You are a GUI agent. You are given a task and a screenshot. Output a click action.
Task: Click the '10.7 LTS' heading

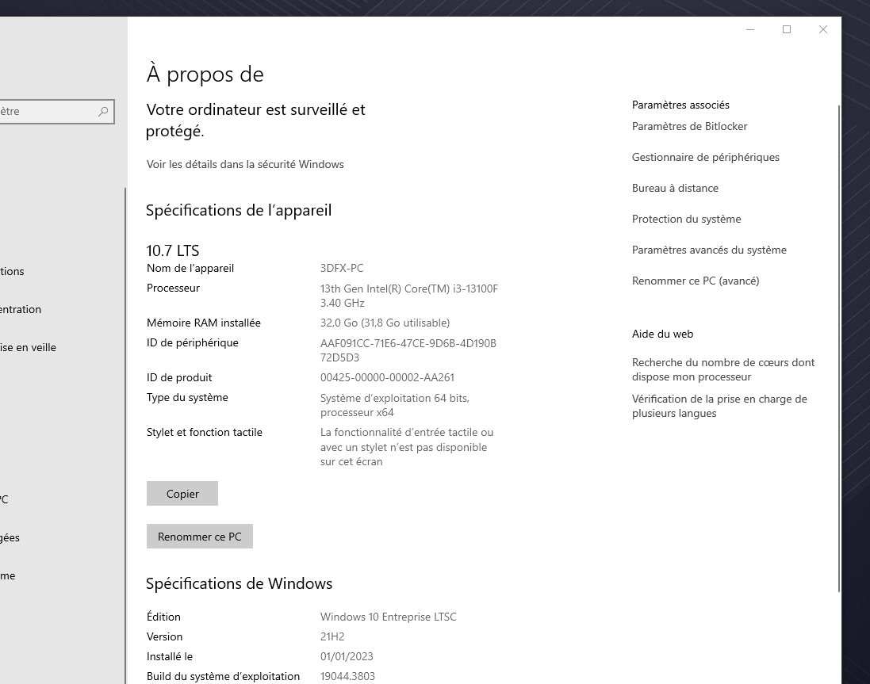[x=173, y=250]
